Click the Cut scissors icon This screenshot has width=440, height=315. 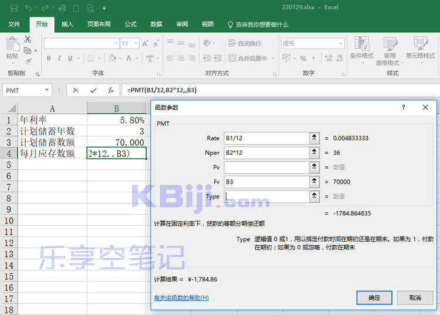(x=28, y=39)
